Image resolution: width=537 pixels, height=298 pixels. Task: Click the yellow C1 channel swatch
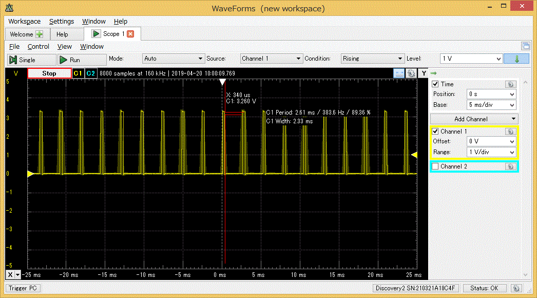tap(78, 73)
